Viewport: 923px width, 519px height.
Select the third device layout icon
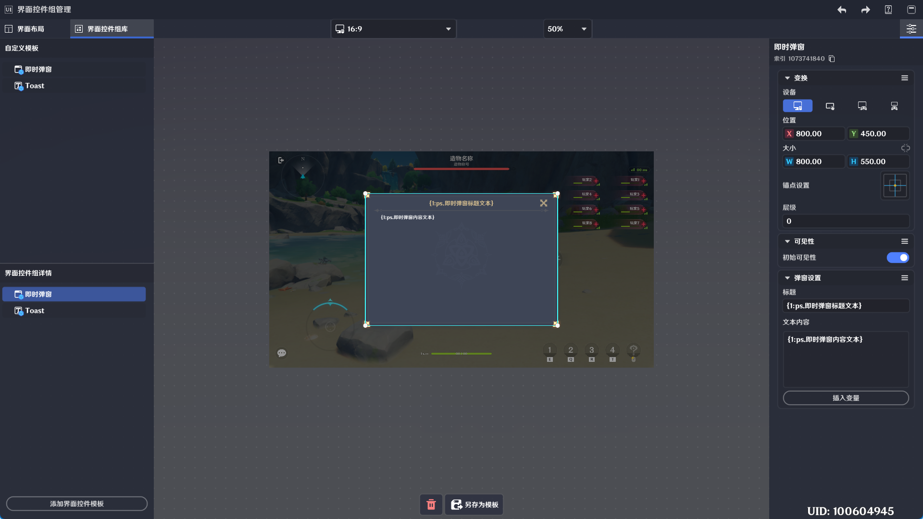point(862,106)
